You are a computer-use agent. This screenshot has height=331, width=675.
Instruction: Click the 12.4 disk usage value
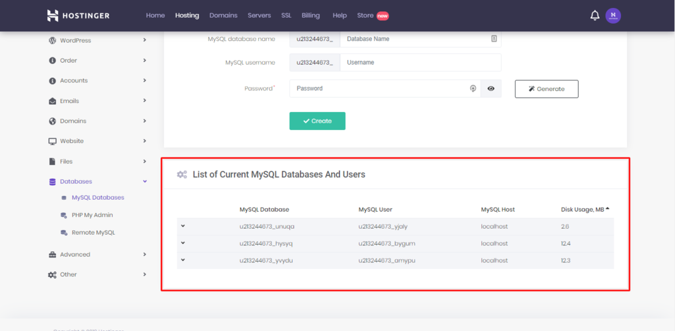click(x=566, y=243)
